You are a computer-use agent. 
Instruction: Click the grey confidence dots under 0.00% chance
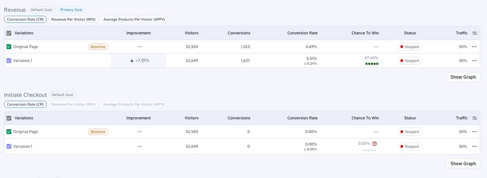(369, 150)
